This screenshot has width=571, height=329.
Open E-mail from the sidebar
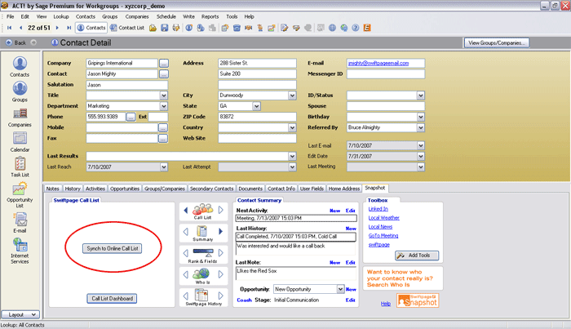click(x=20, y=223)
